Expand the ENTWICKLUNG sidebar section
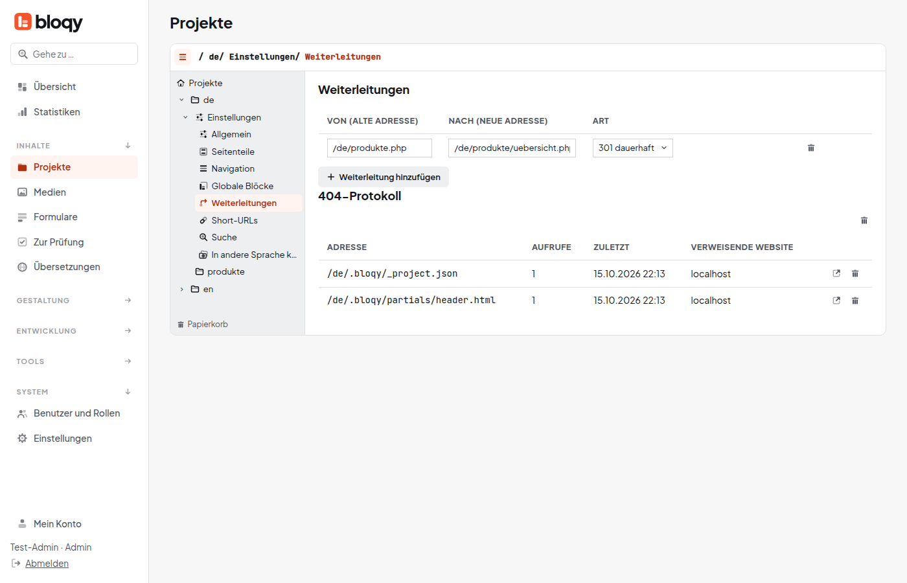 [x=128, y=331]
